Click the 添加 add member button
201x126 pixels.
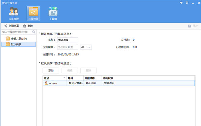tap(51, 71)
